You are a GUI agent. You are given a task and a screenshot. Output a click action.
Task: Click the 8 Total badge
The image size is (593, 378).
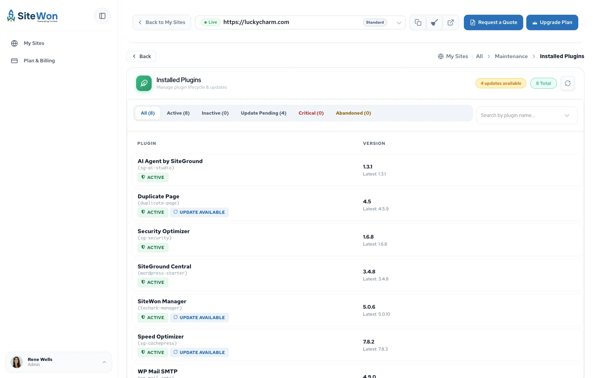pos(543,83)
